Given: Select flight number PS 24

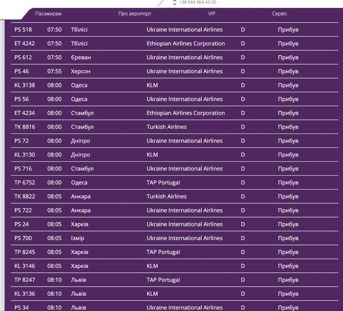Looking at the screenshot, I should (x=21, y=225).
